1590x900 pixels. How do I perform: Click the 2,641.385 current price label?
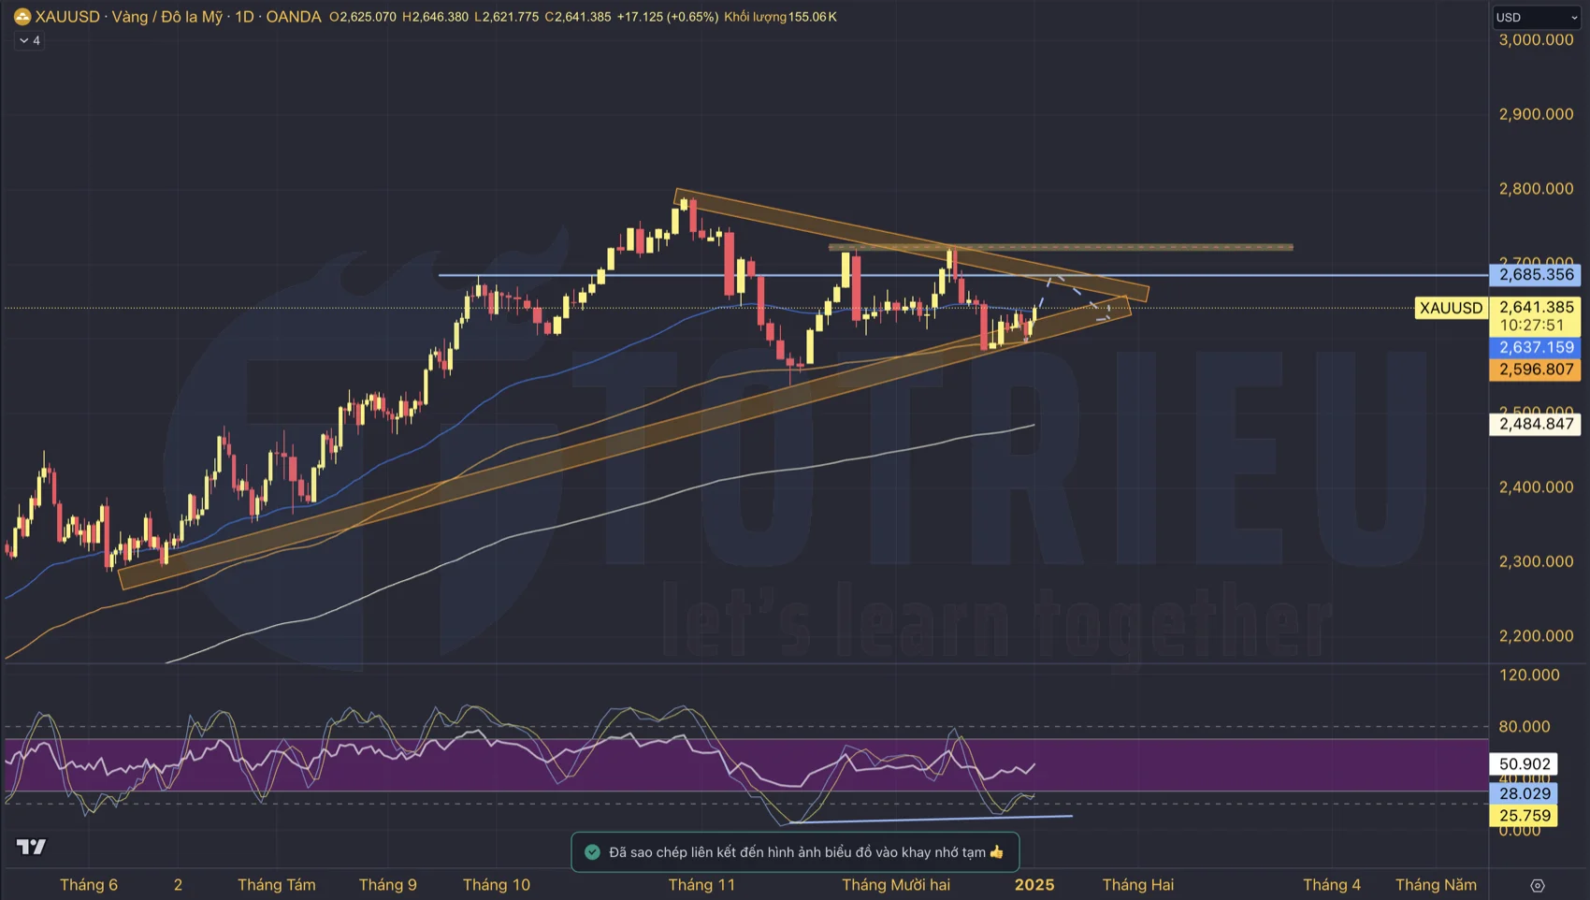[x=1536, y=307]
